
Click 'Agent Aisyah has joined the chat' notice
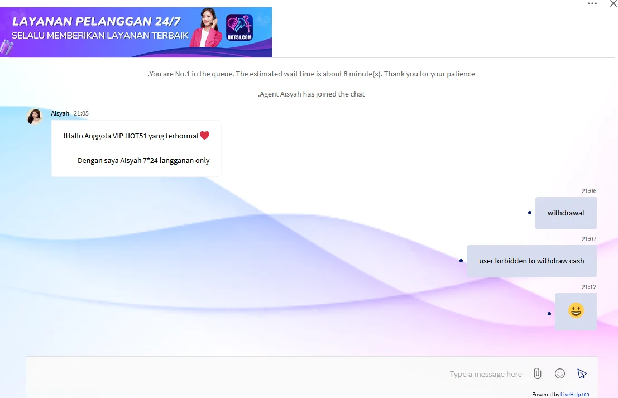[312, 94]
